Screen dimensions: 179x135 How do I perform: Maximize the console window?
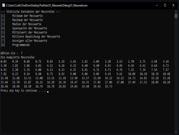[x=165, y=5]
